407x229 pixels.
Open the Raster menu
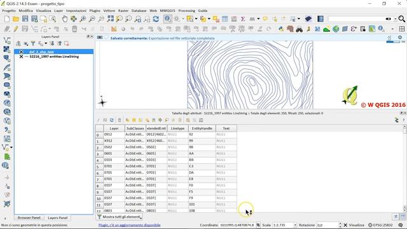pos(123,11)
